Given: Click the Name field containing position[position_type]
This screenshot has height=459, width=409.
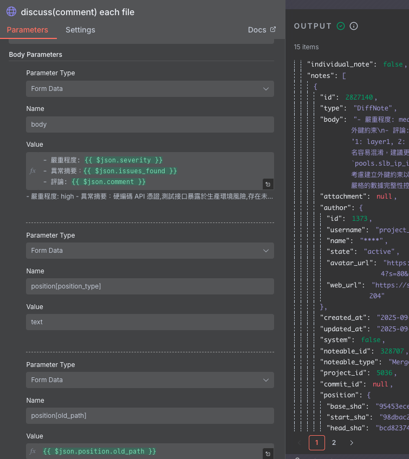Looking at the screenshot, I should 150,286.
